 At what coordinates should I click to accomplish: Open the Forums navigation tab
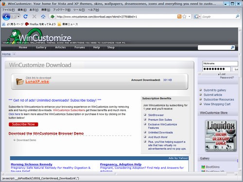point(80,47)
